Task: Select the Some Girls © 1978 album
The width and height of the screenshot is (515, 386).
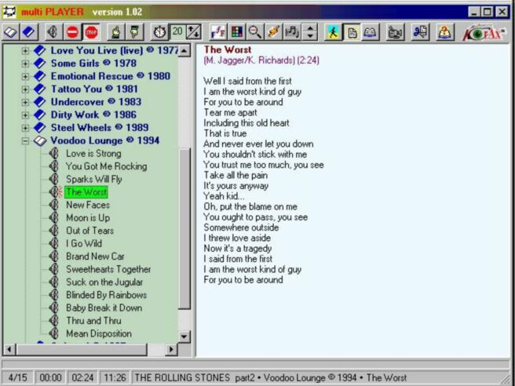Action: (93, 64)
